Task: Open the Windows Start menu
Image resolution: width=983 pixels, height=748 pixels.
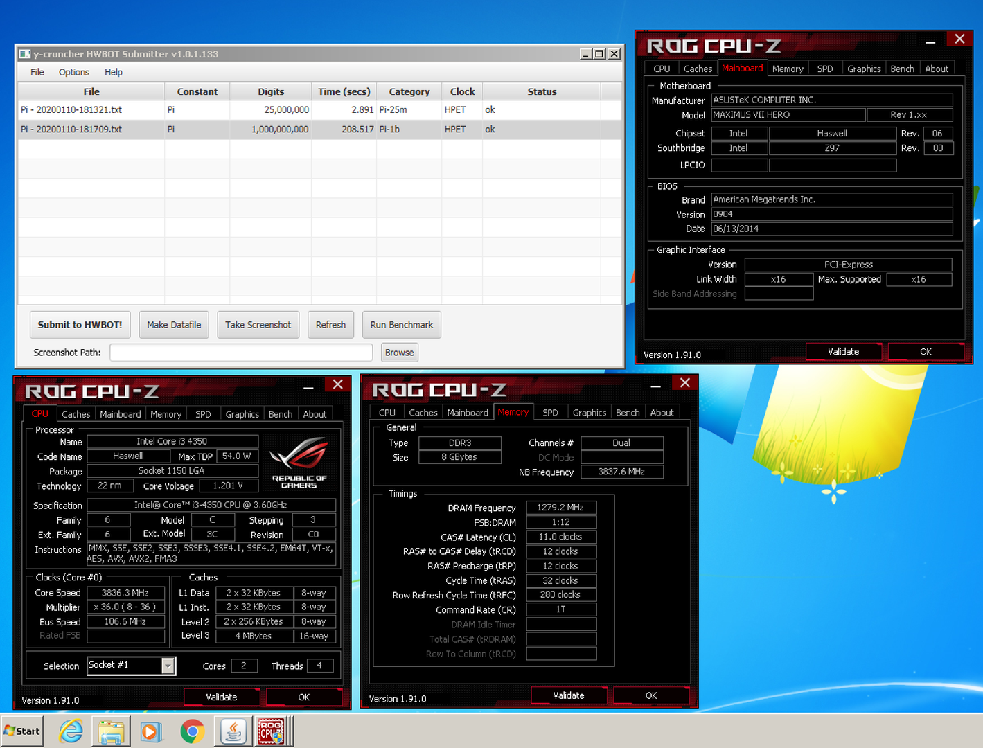Action: point(22,731)
